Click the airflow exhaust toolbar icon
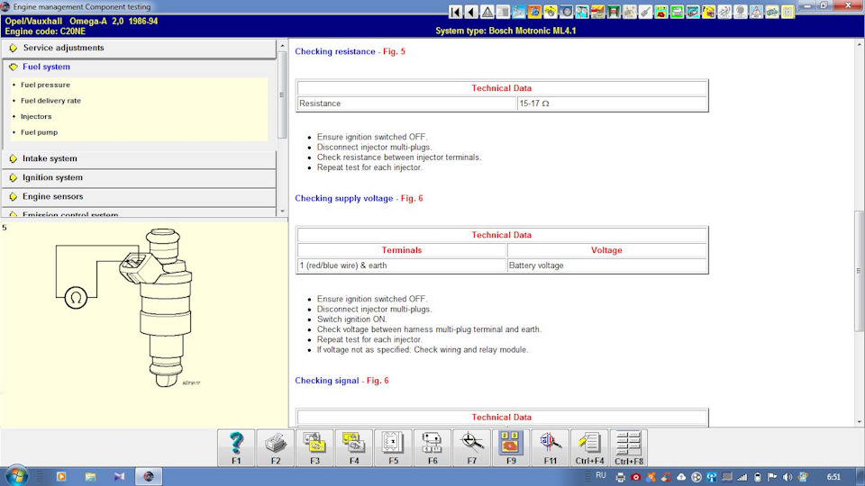Image resolution: width=865 pixels, height=486 pixels. [x=724, y=12]
